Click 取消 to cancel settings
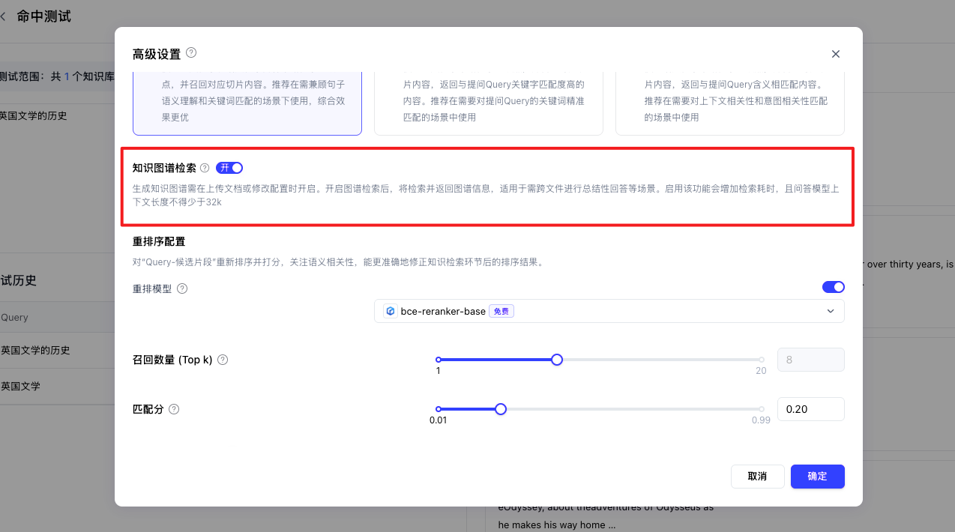955x532 pixels. 757,477
